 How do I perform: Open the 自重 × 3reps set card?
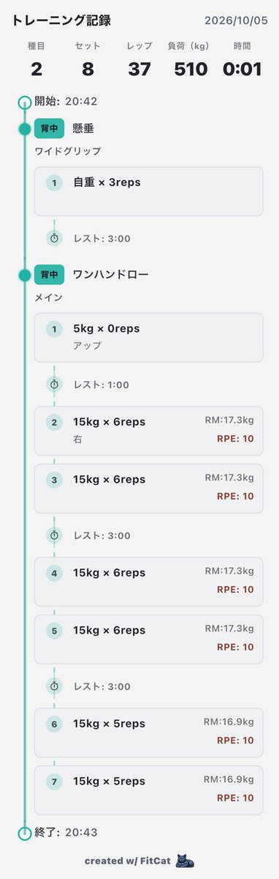tap(148, 191)
